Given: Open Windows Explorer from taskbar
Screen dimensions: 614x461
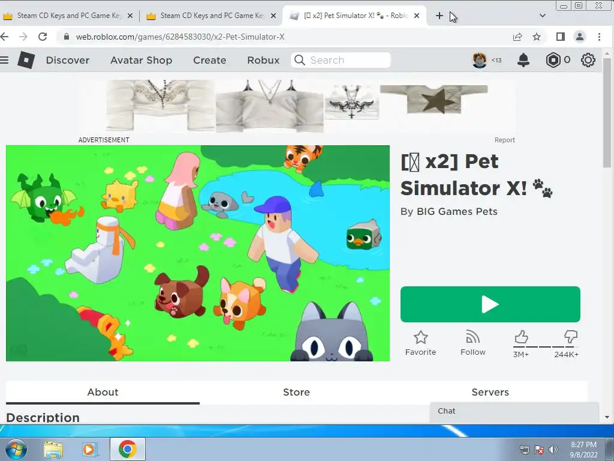Looking at the screenshot, I should coord(53,449).
